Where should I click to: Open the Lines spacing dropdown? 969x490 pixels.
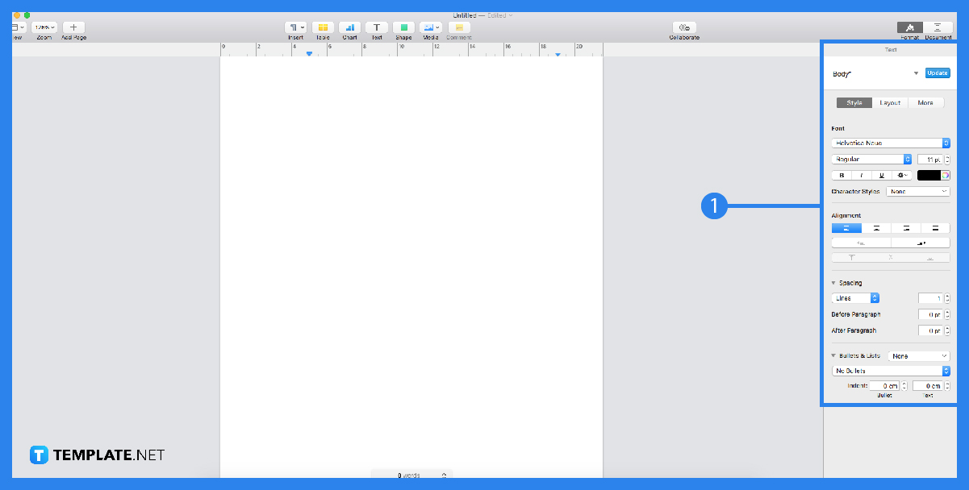point(854,297)
